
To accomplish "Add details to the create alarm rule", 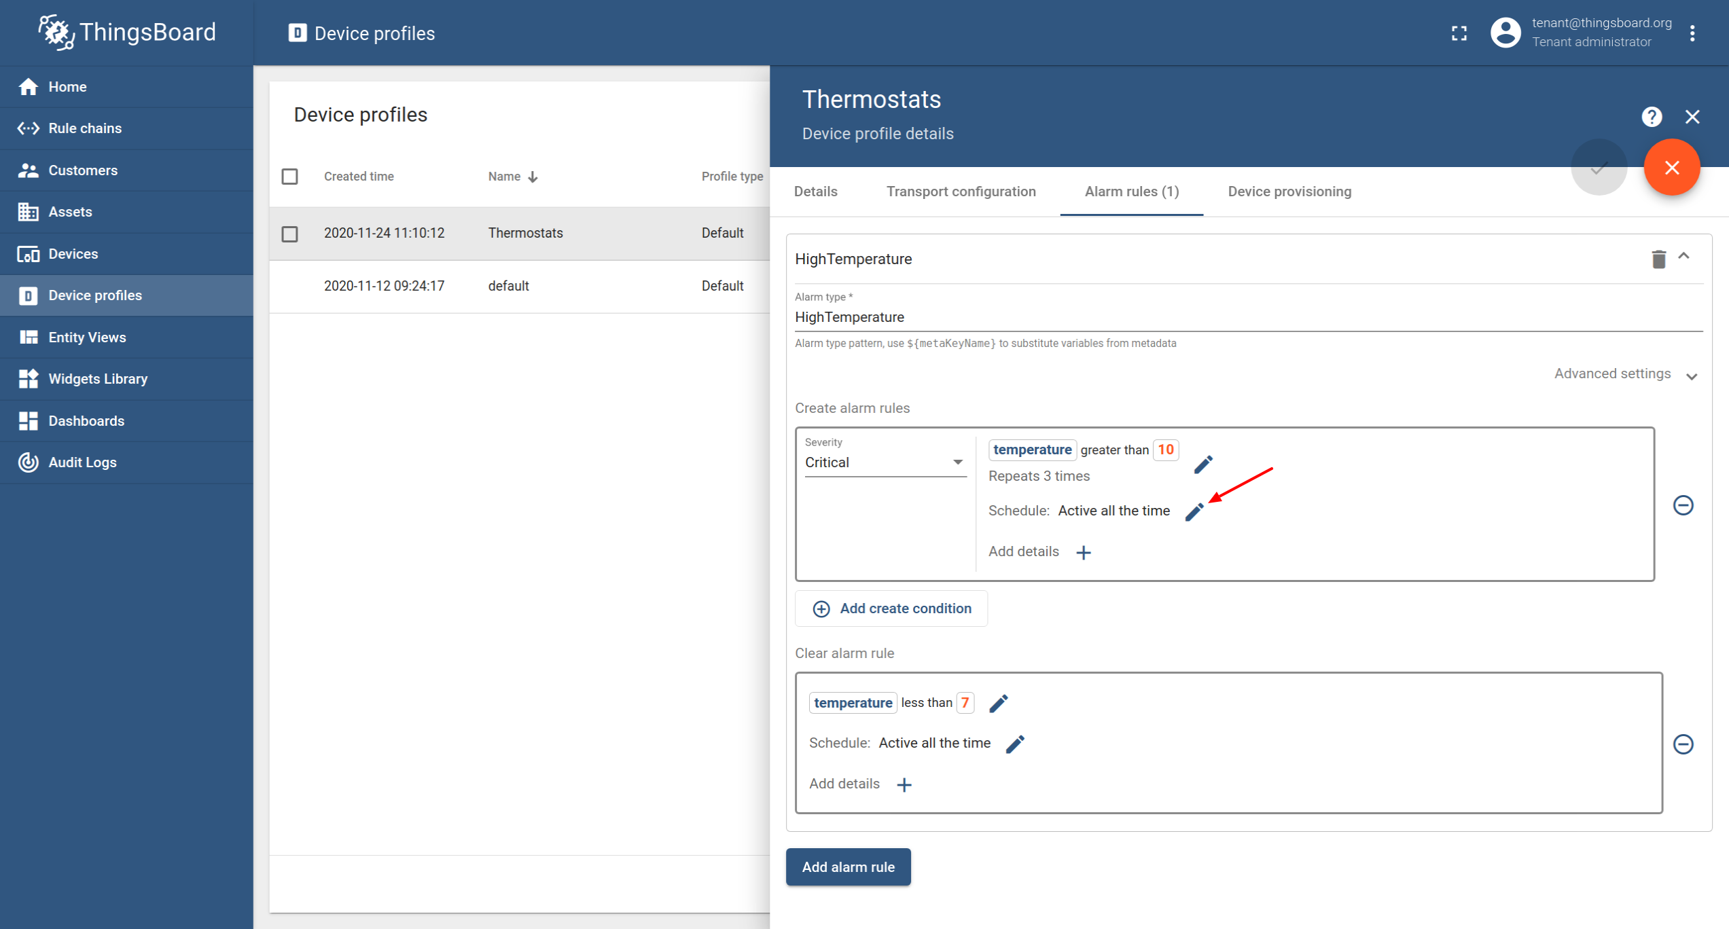I will [x=1084, y=553].
